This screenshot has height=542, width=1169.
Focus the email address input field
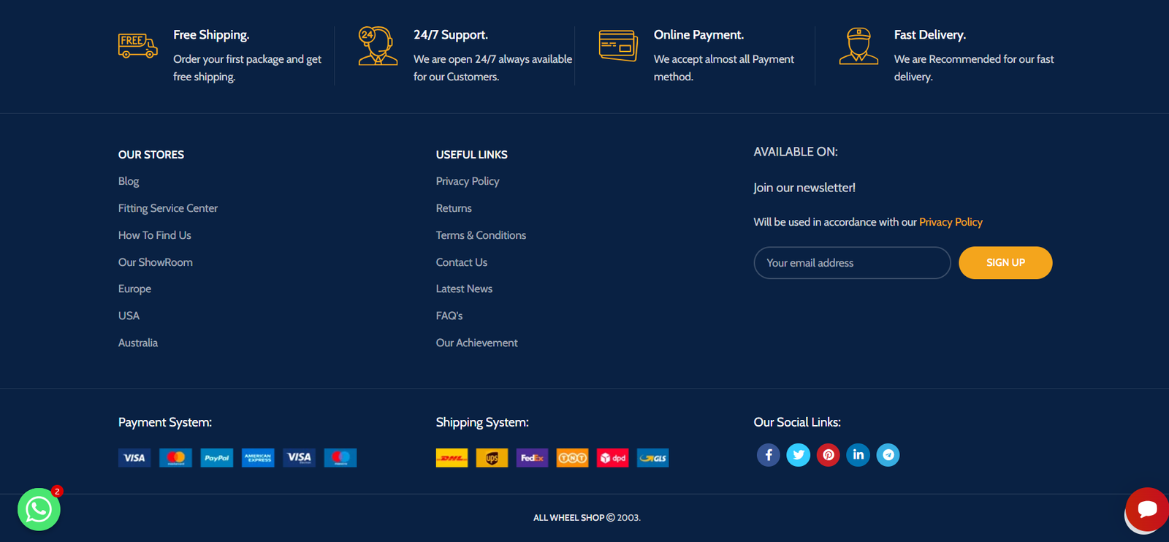point(851,263)
